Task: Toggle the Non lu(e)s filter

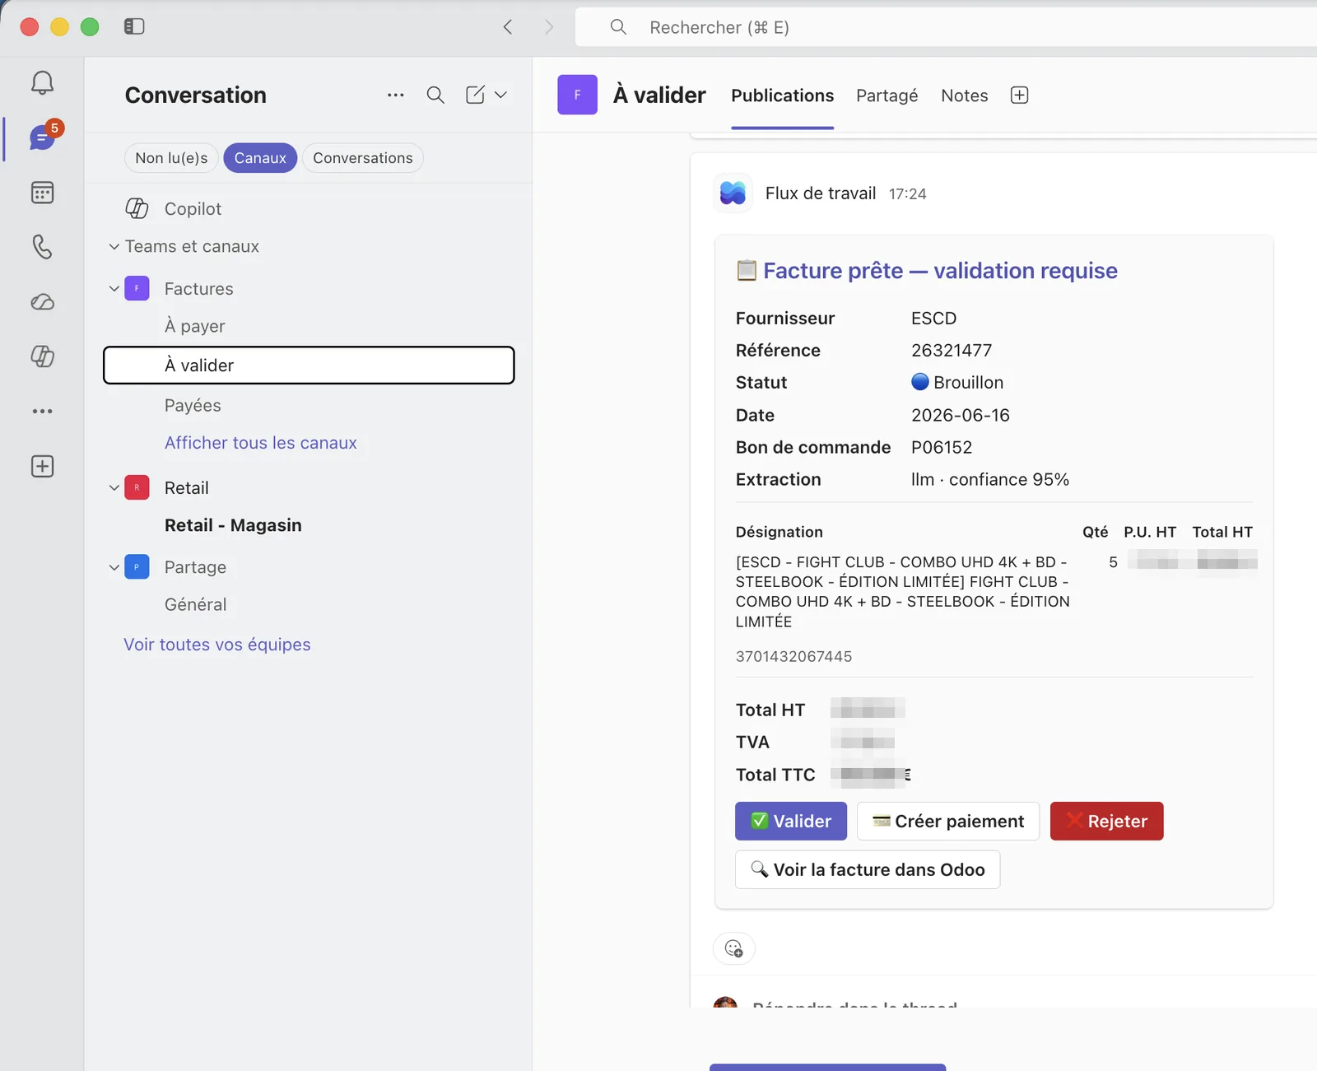Action: [x=171, y=157]
